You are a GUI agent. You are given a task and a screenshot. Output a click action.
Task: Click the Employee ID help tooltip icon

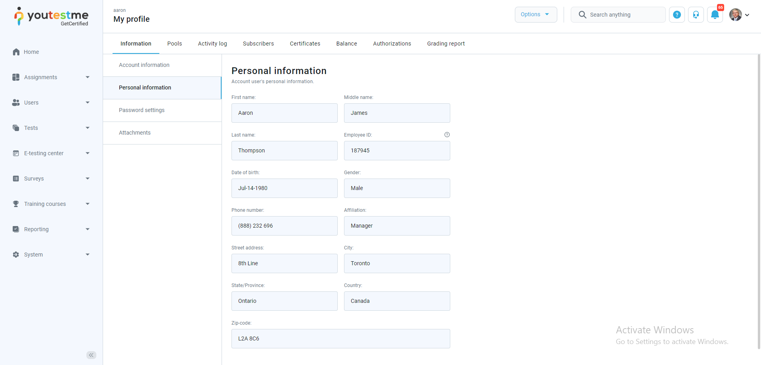point(447,135)
